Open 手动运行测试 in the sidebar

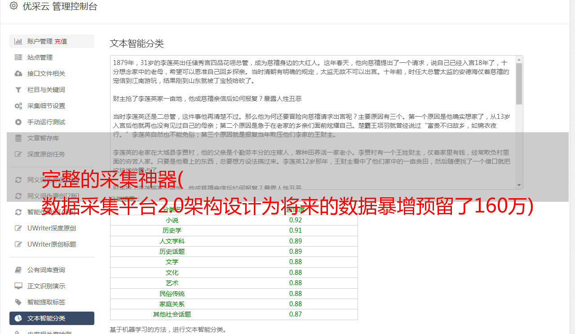click(52, 122)
